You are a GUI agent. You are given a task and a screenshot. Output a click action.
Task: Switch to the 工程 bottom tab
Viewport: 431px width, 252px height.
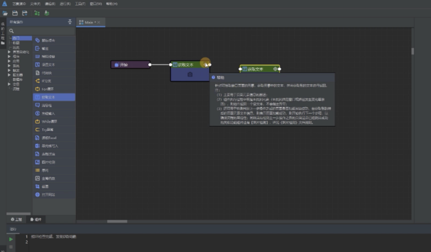tap(16, 220)
